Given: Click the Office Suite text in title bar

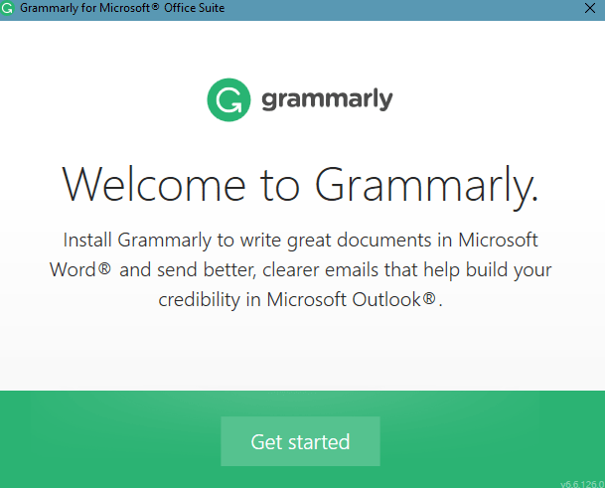Looking at the screenshot, I should (194, 8).
